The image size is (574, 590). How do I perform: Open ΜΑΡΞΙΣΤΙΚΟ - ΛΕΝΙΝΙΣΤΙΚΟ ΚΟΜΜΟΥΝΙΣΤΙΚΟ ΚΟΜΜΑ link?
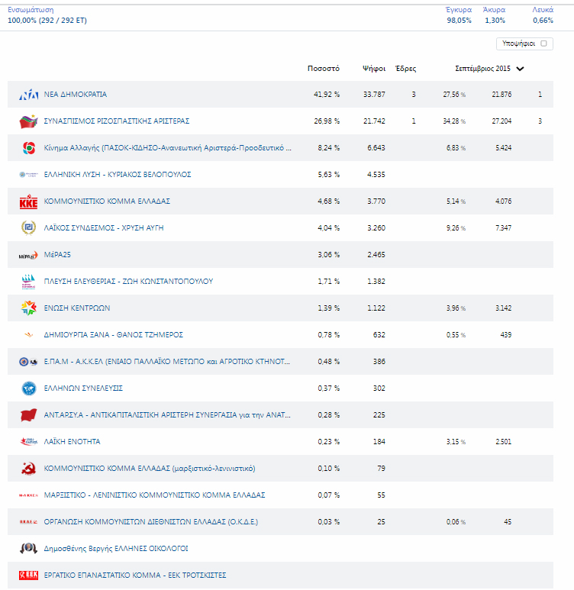pyautogui.click(x=154, y=495)
